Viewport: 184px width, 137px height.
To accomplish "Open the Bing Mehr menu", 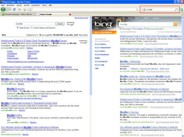I will 137,18.
